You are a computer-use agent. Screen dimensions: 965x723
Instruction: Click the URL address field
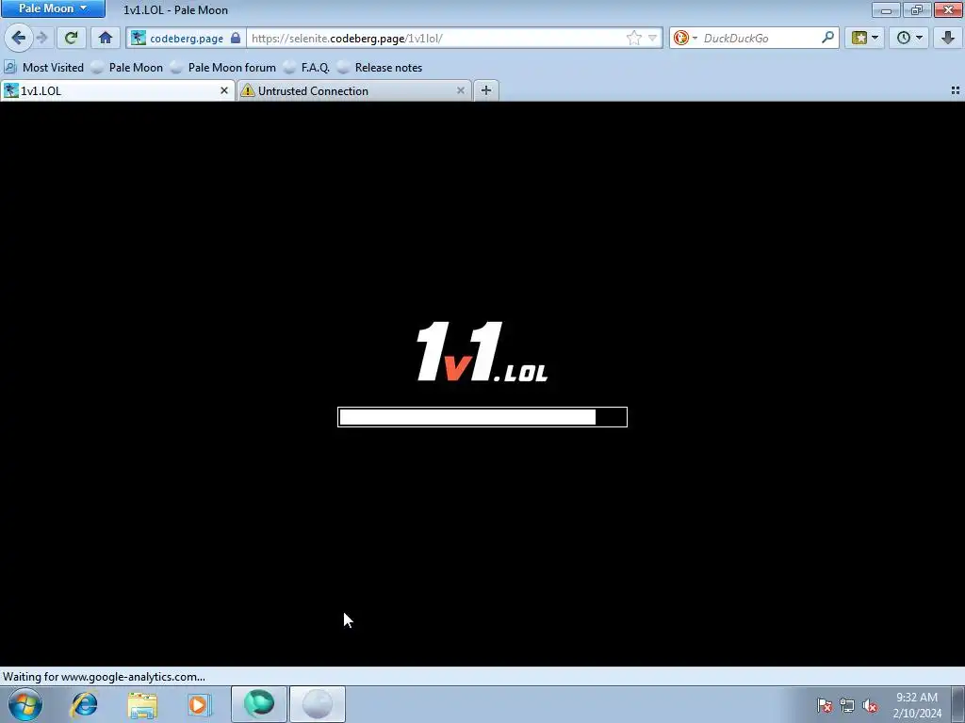pyautogui.click(x=435, y=38)
